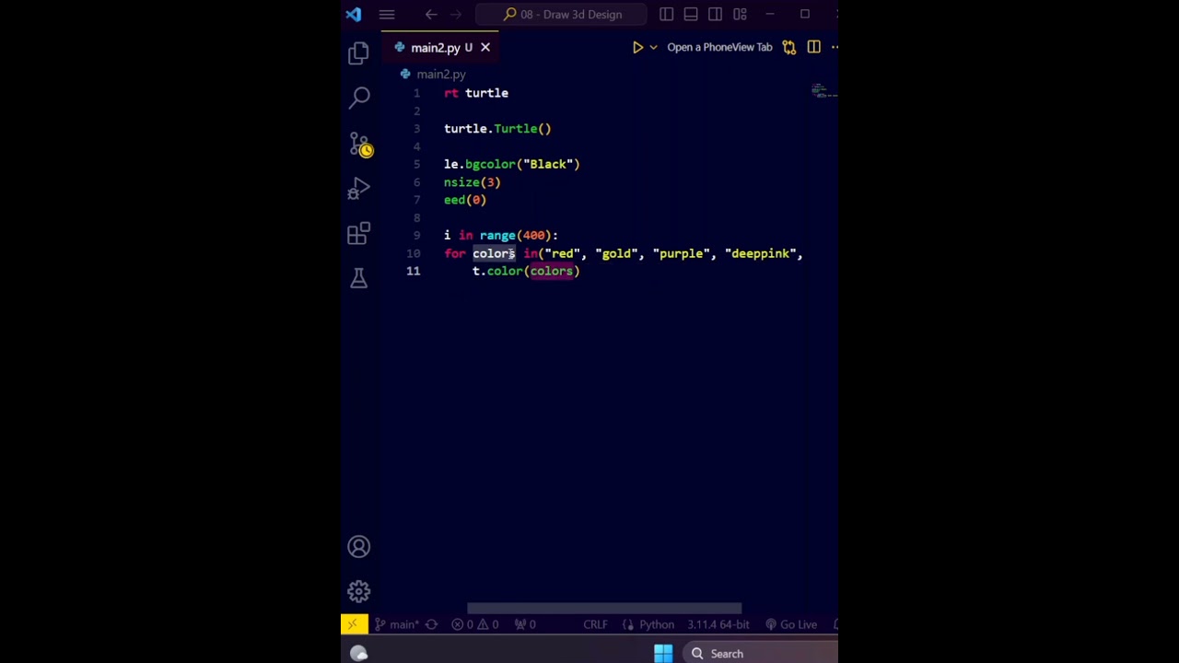This screenshot has height=663, width=1179.
Task: Click the weather widget on taskbar
Action: click(x=359, y=654)
